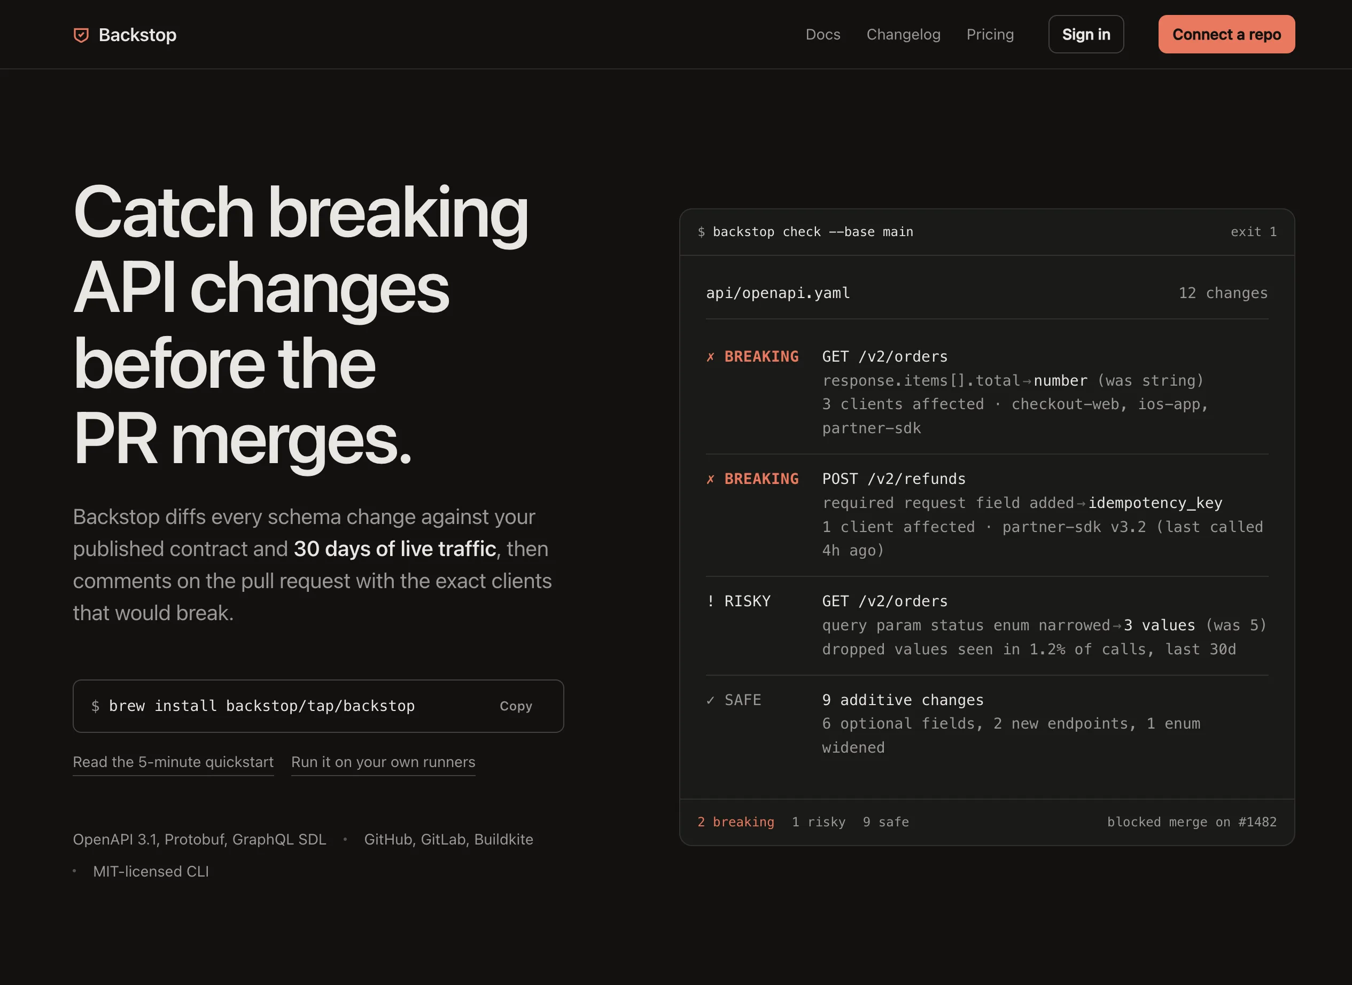
Task: Click the 1 client affected partner-sdk line
Action: click(x=1043, y=538)
